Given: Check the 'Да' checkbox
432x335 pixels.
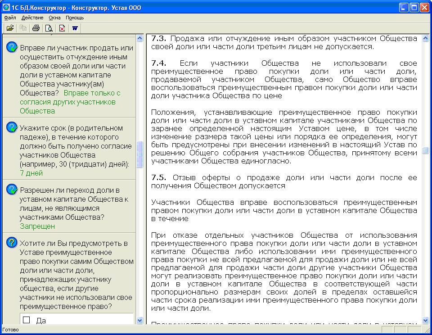Looking at the screenshot, I should [x=27, y=320].
